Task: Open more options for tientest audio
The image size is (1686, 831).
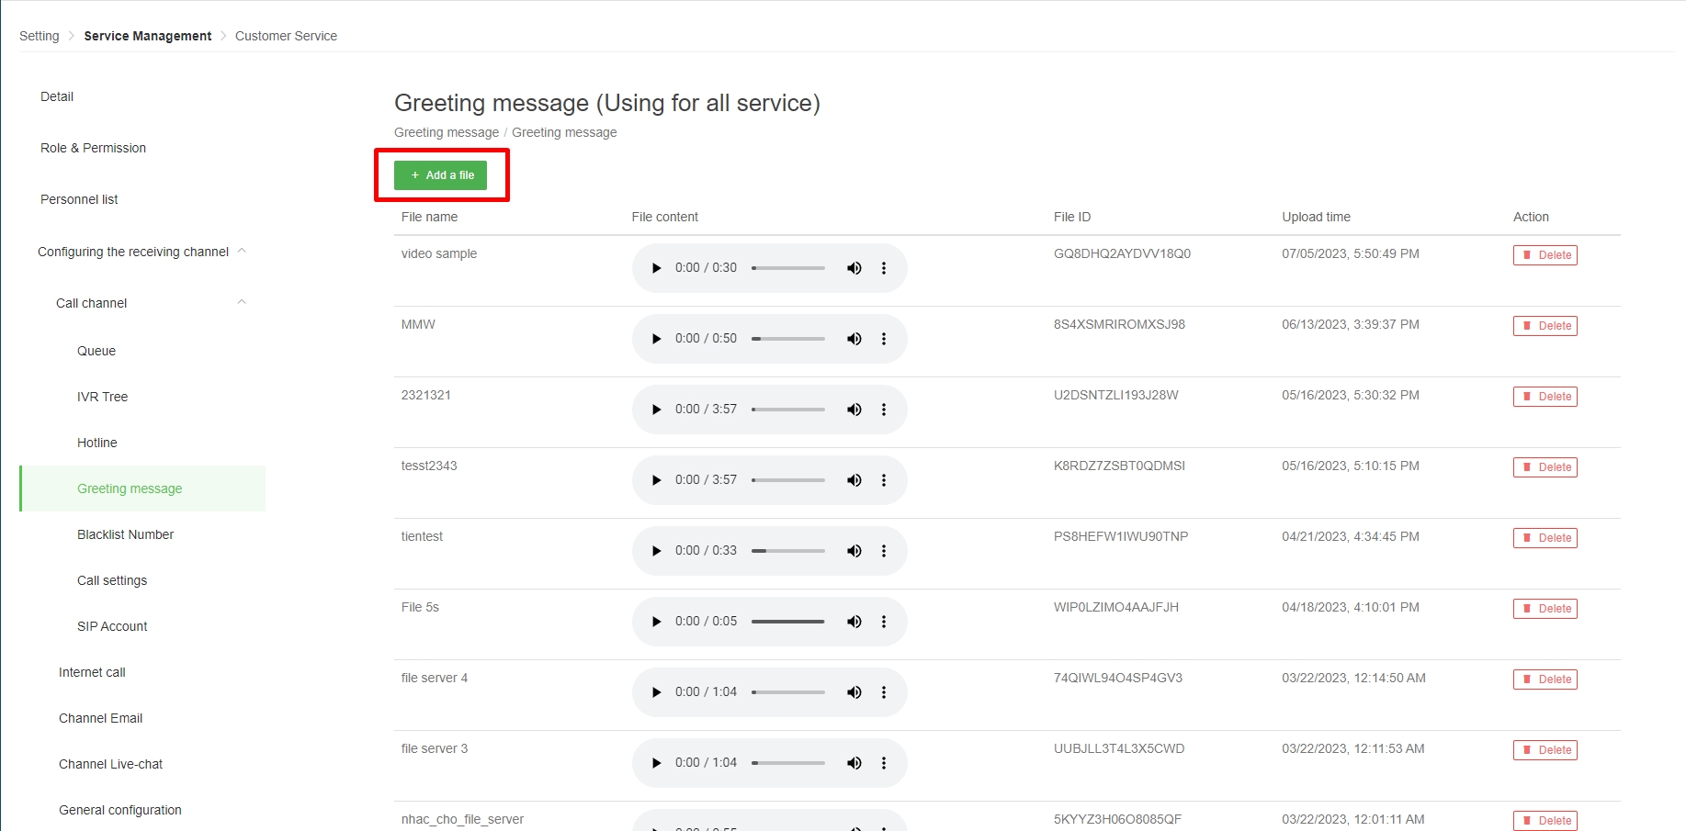Action: pyautogui.click(x=884, y=551)
